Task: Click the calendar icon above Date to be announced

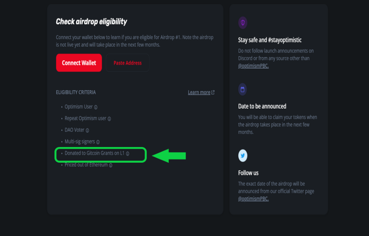Action: coord(242,89)
